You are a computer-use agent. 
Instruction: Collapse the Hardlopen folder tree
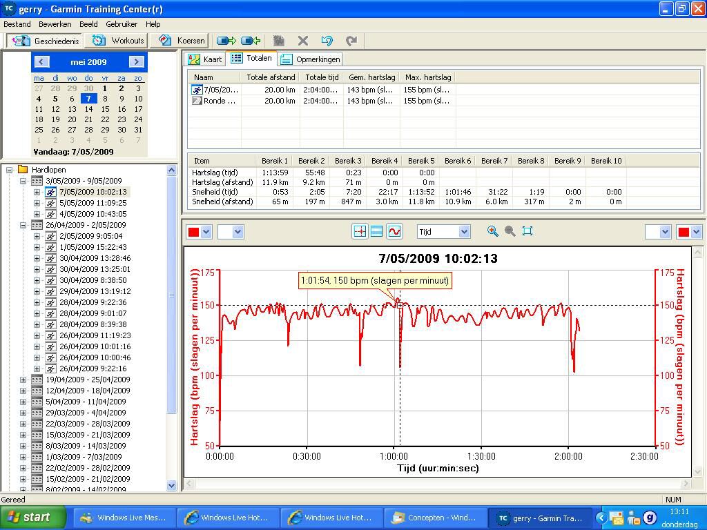pyautogui.click(x=9, y=170)
